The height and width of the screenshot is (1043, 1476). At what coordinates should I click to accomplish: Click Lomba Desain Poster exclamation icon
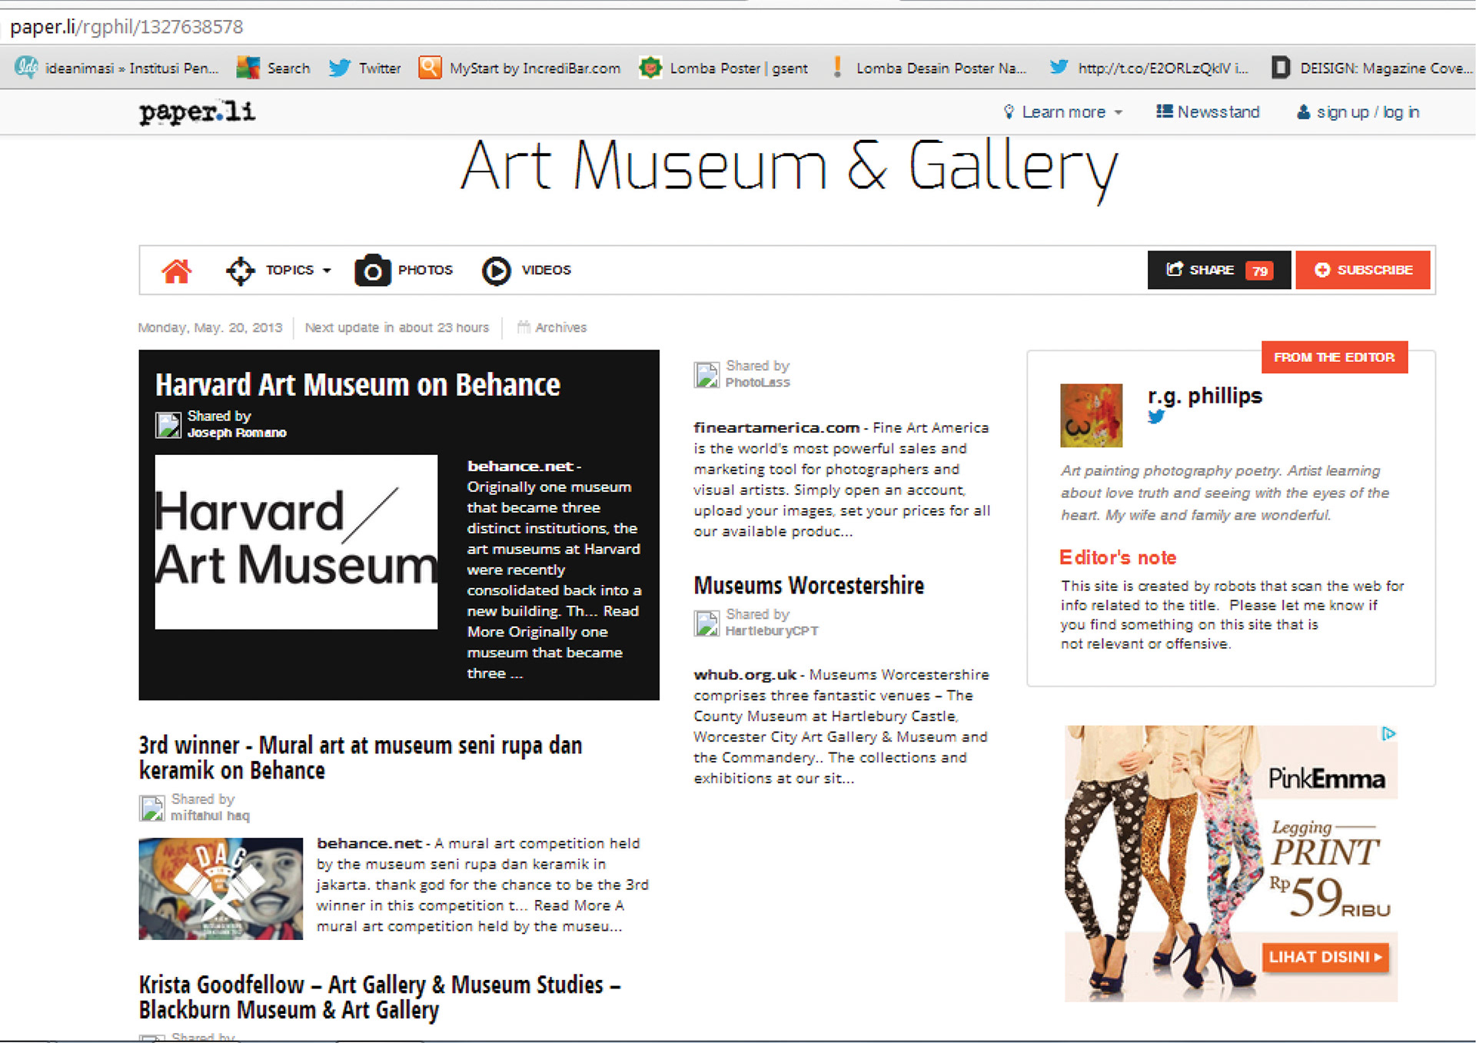tap(837, 68)
